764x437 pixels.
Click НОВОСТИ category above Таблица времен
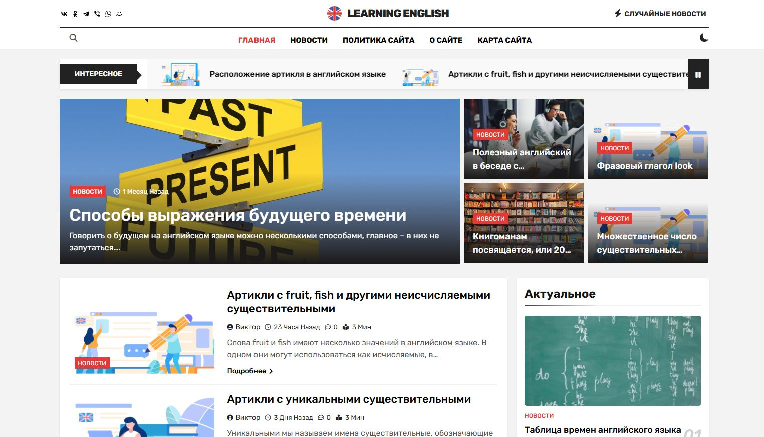(x=539, y=416)
